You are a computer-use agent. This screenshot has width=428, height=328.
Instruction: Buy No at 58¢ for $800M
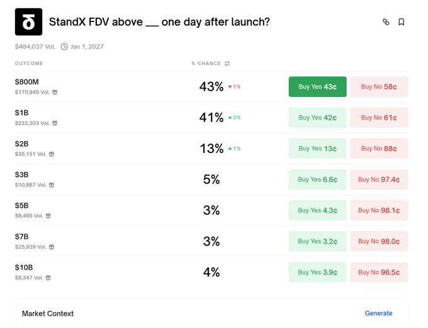click(379, 87)
